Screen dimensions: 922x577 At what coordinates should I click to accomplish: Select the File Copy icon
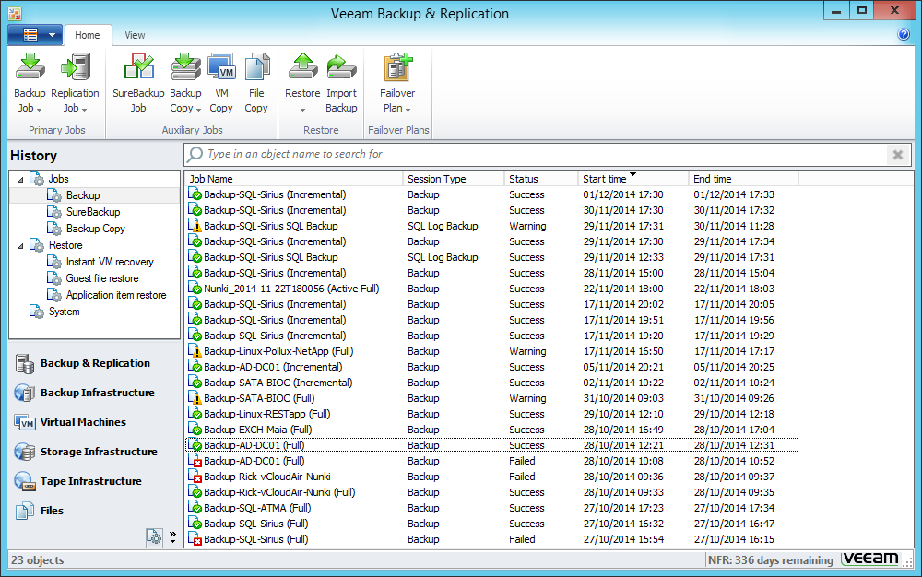click(256, 82)
